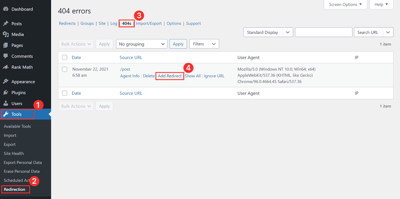Focus the search URL text field
This screenshot has height=199, width=400.
tap(323, 32)
